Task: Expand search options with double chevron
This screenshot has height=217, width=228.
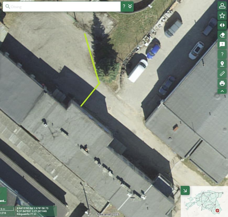Action: [x=130, y=7]
